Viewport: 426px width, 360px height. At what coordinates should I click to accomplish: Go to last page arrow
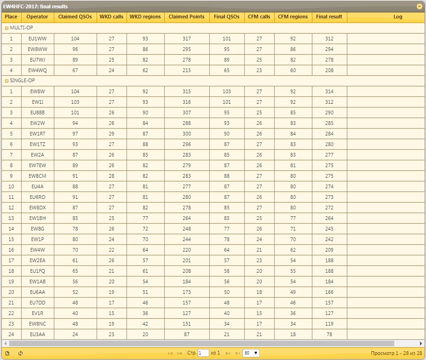(x=237, y=353)
